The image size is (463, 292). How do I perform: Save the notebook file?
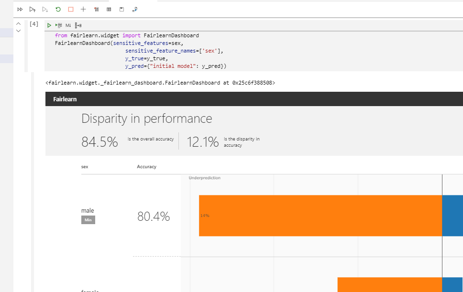point(121,10)
